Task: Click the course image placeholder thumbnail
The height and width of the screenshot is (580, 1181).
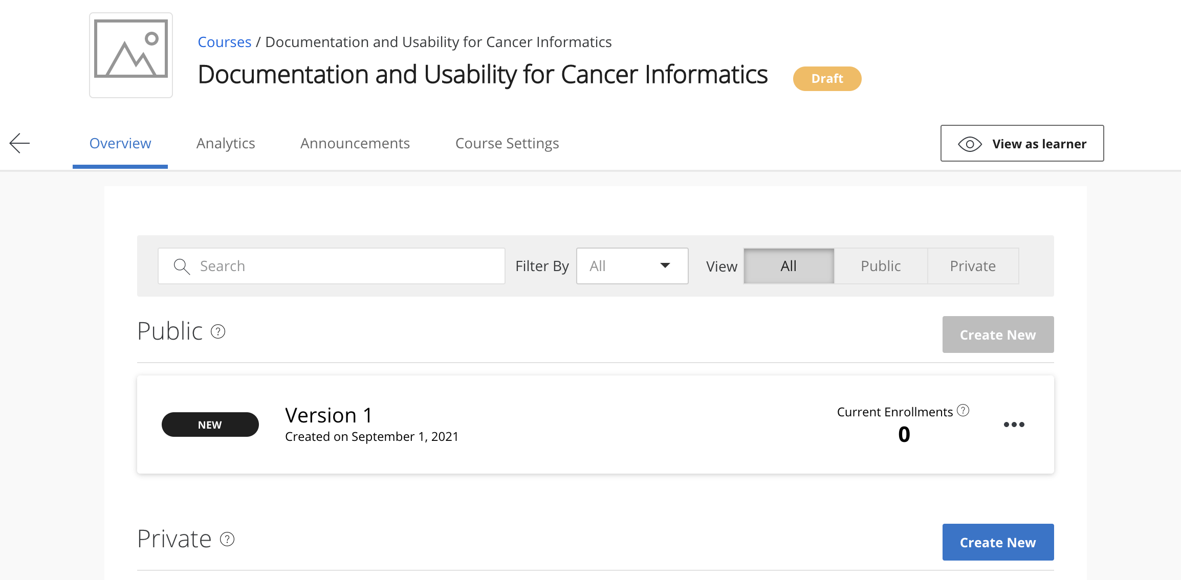Action: [131, 55]
